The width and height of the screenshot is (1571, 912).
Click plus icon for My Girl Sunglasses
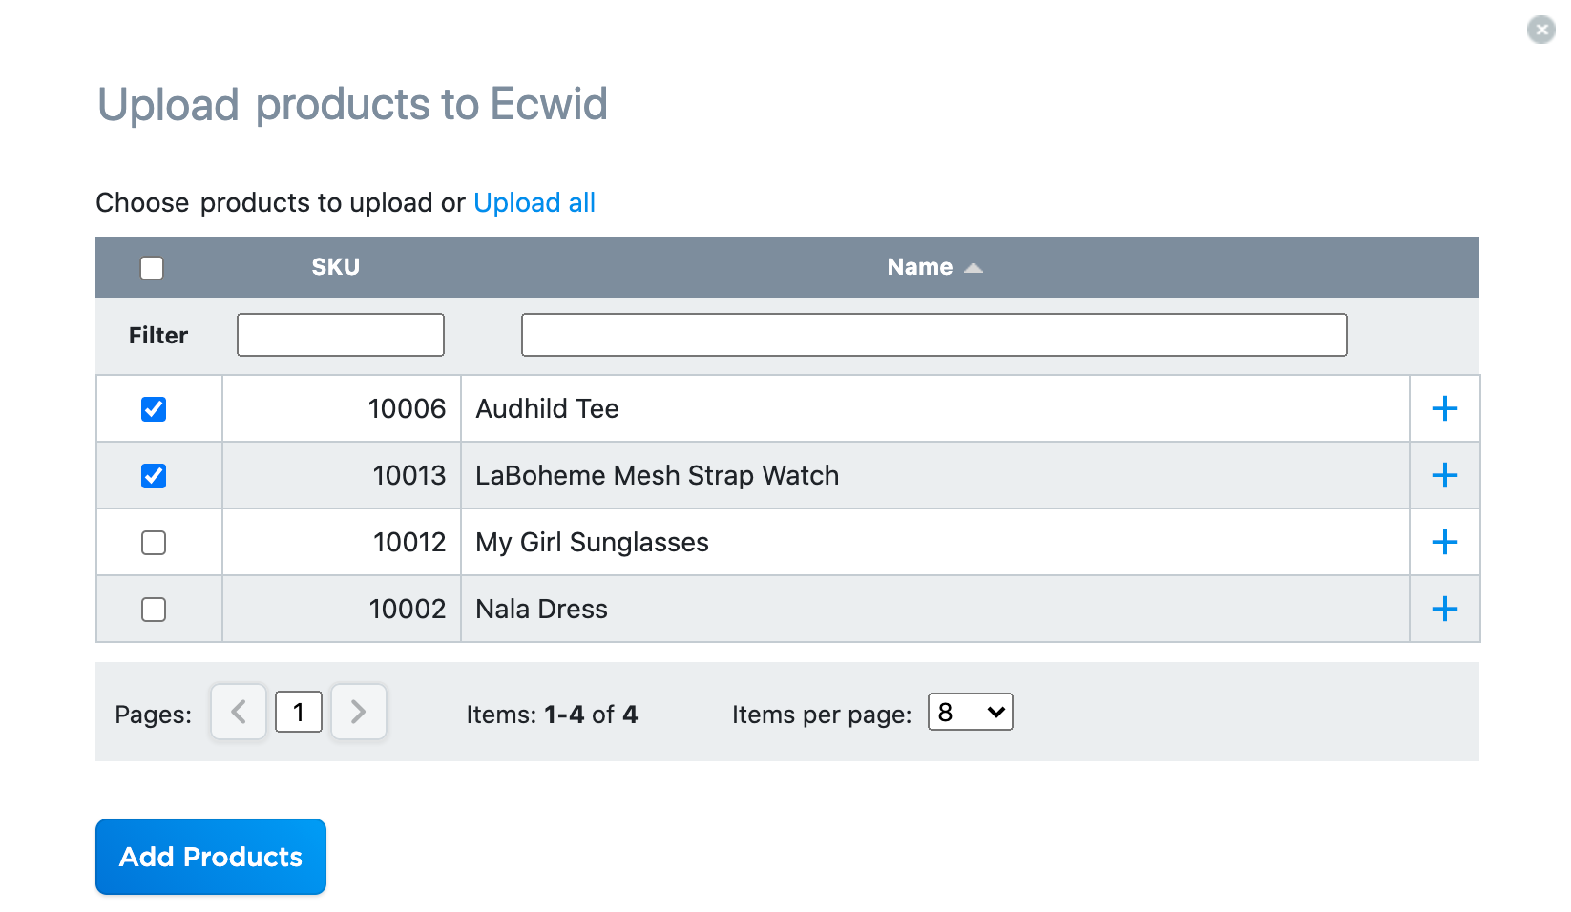[x=1444, y=543]
